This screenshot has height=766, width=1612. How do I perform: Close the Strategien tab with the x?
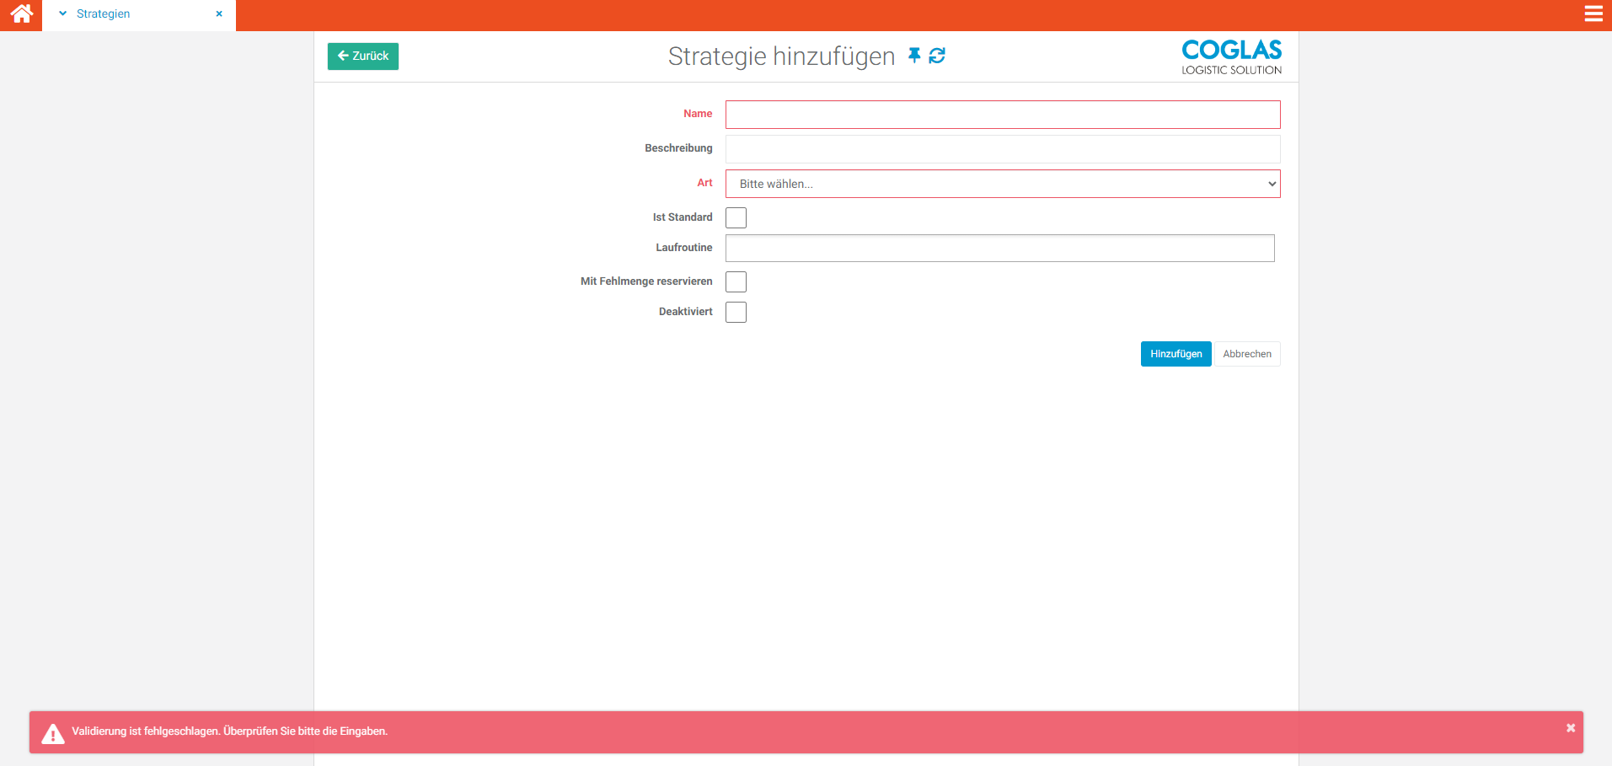point(219,14)
